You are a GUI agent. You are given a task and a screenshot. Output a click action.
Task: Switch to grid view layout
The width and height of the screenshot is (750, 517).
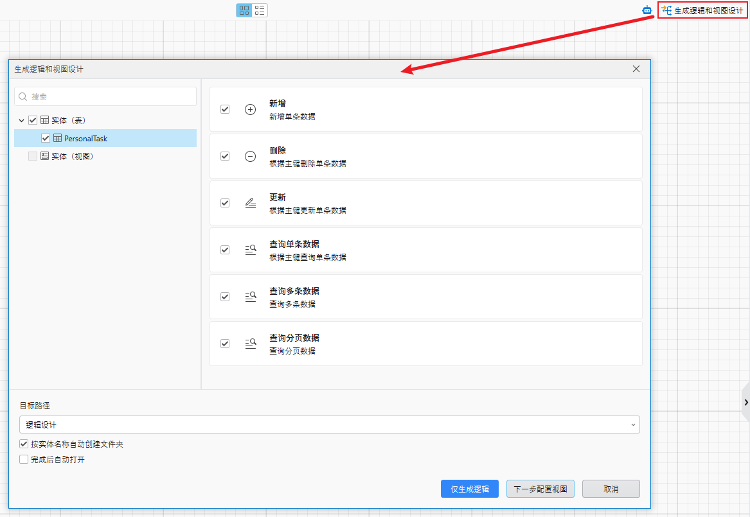coord(244,10)
